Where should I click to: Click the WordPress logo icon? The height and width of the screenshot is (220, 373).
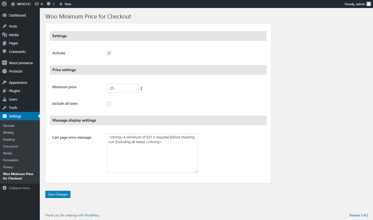coord(4,4)
